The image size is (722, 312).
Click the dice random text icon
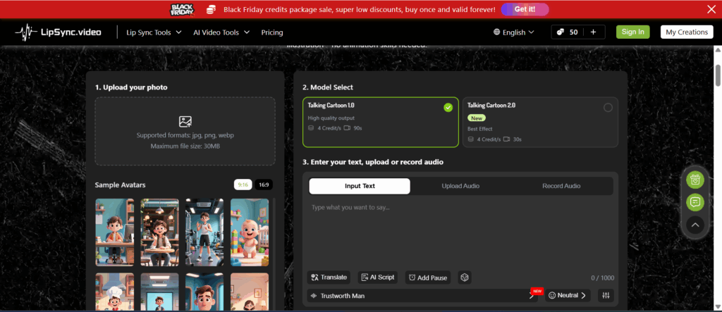pyautogui.click(x=465, y=277)
